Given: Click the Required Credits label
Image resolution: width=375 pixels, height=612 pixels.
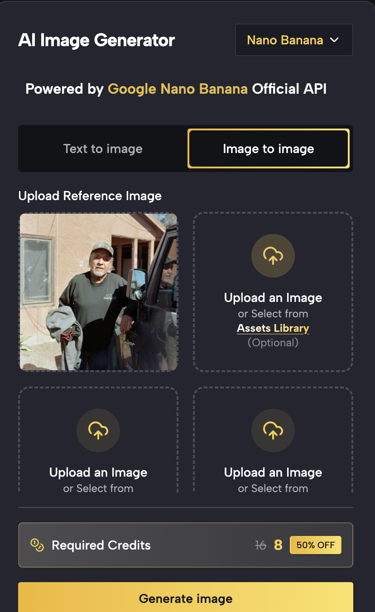Looking at the screenshot, I should tap(101, 545).
